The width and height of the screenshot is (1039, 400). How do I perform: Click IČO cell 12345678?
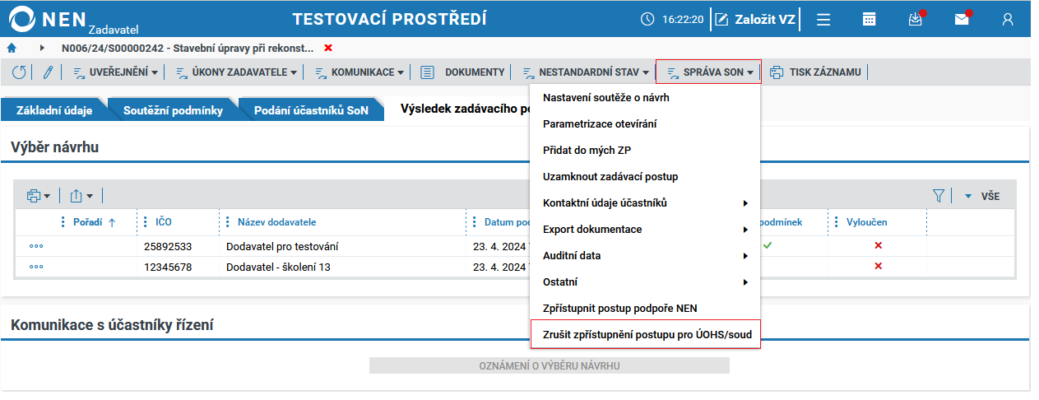(168, 267)
